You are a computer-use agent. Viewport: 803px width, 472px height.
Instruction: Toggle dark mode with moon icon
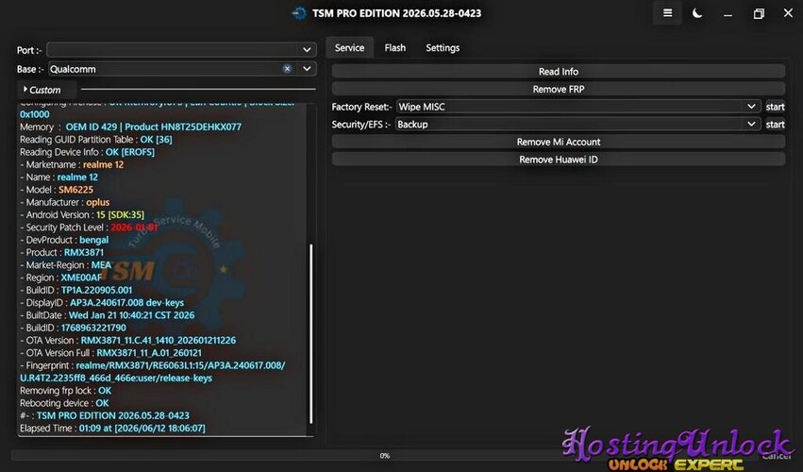(x=697, y=13)
